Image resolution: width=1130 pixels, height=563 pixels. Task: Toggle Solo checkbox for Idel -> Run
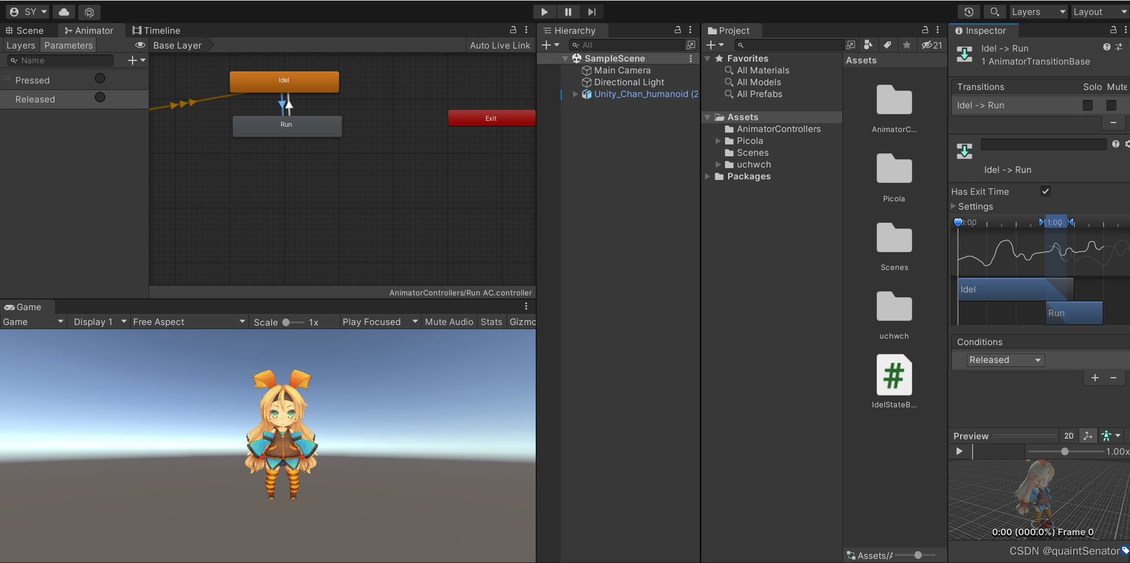[x=1087, y=105]
